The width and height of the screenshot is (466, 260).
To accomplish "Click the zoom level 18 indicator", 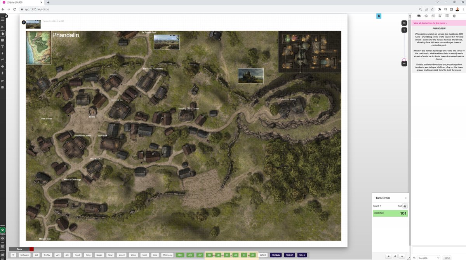I will pyautogui.click(x=404, y=23).
